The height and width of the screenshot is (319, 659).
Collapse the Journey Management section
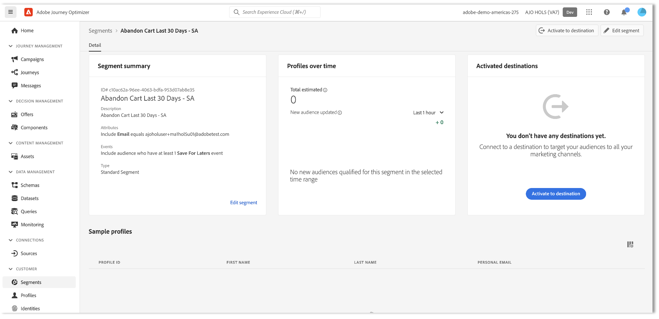coord(11,46)
